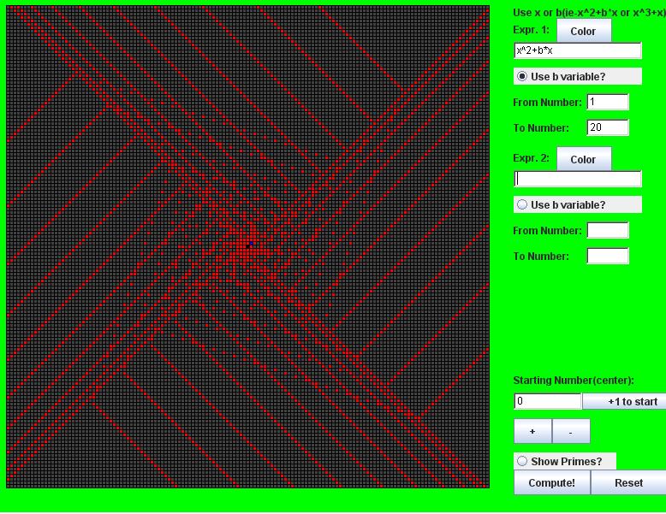The width and height of the screenshot is (666, 514).
Task: Click the 'Expr. 2:' label
Action: (531, 158)
